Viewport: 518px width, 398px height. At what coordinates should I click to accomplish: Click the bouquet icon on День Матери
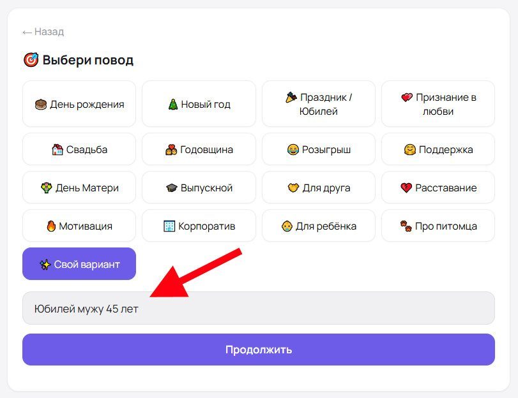coord(46,188)
